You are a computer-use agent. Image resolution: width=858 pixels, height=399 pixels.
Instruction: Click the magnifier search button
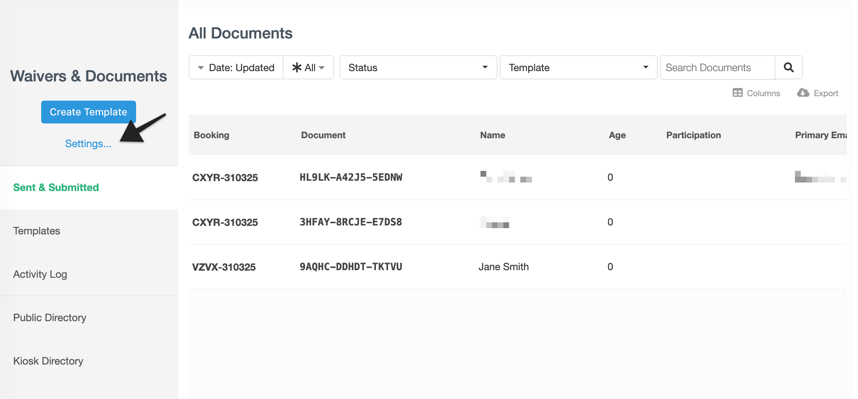789,68
